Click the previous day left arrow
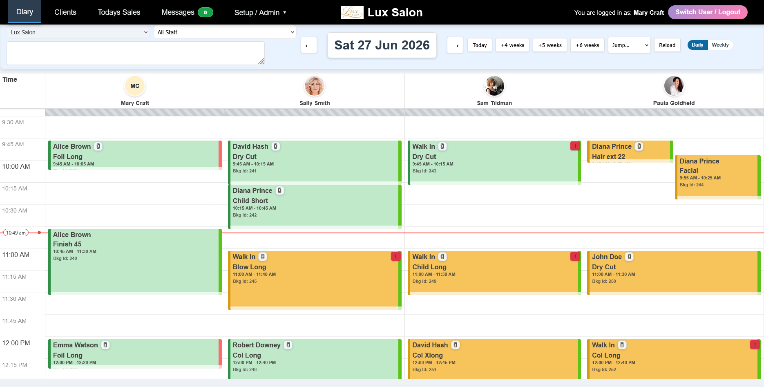This screenshot has height=387, width=764. pyautogui.click(x=309, y=45)
